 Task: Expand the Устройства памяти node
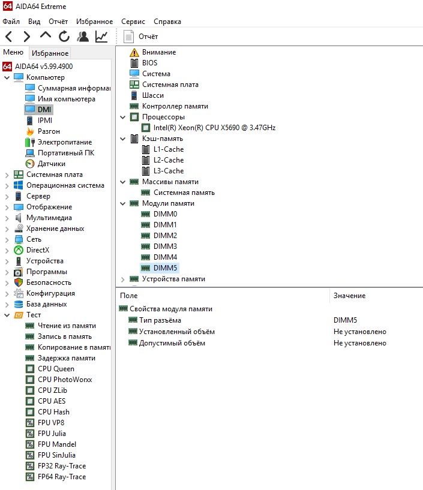[123, 279]
